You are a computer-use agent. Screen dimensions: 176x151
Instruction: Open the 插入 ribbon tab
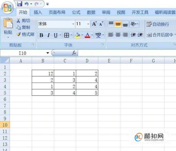38,12
